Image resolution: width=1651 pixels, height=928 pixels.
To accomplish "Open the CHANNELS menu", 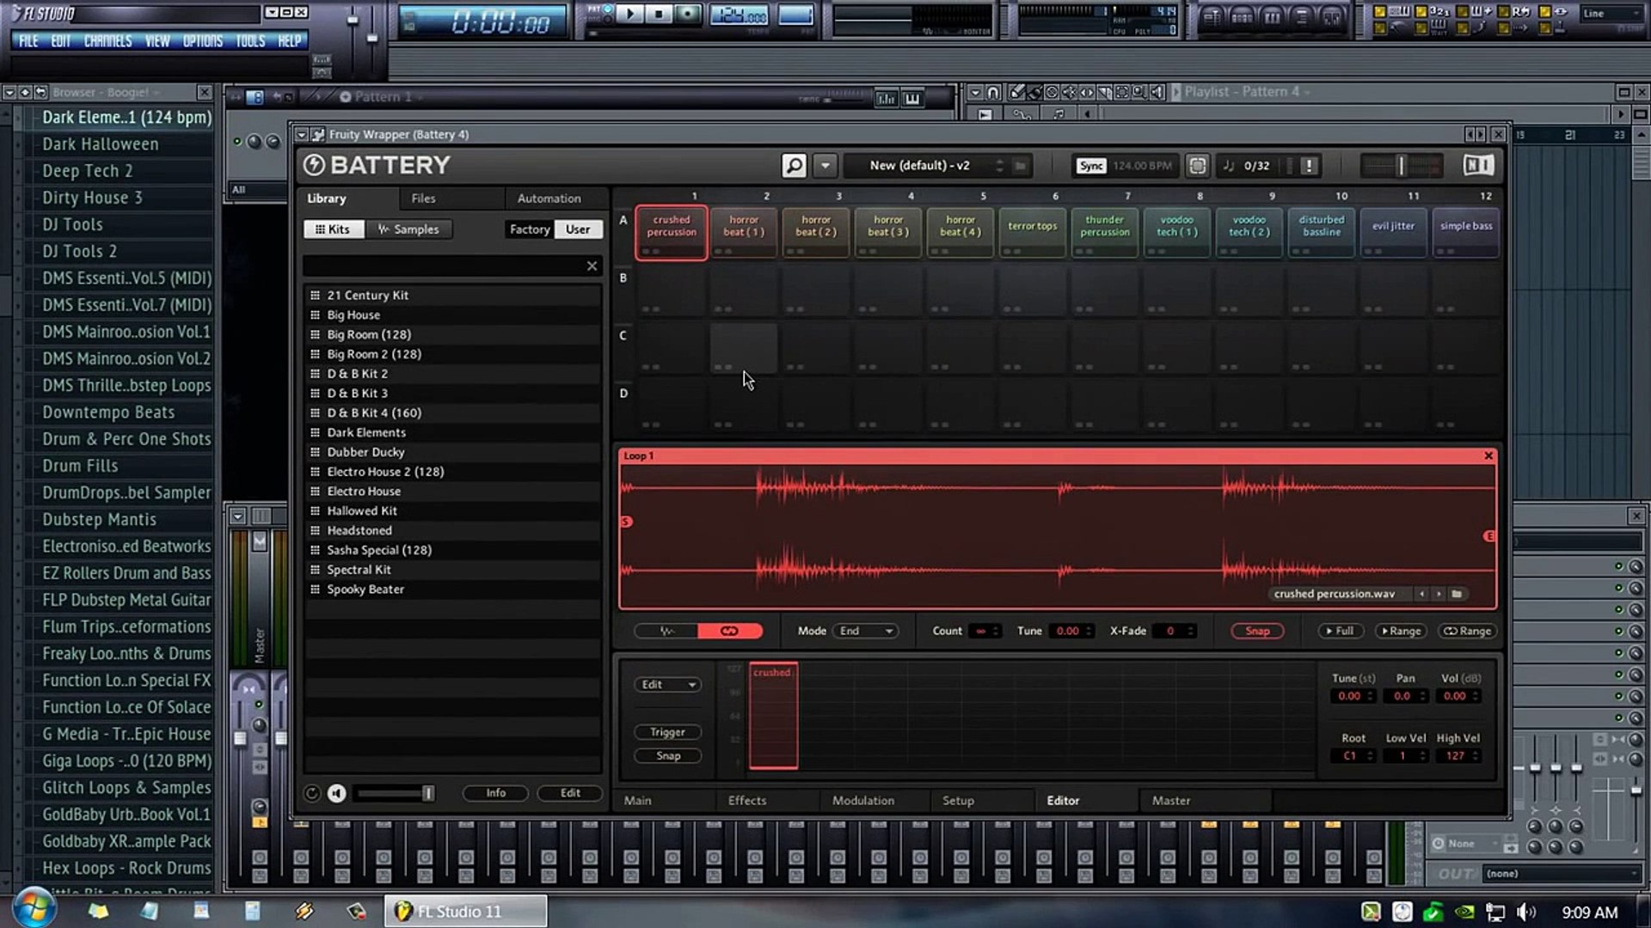I will coord(107,41).
